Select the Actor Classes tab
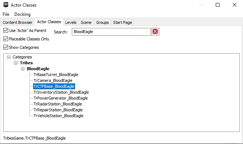The height and width of the screenshot is (144, 243). pyautogui.click(x=49, y=22)
